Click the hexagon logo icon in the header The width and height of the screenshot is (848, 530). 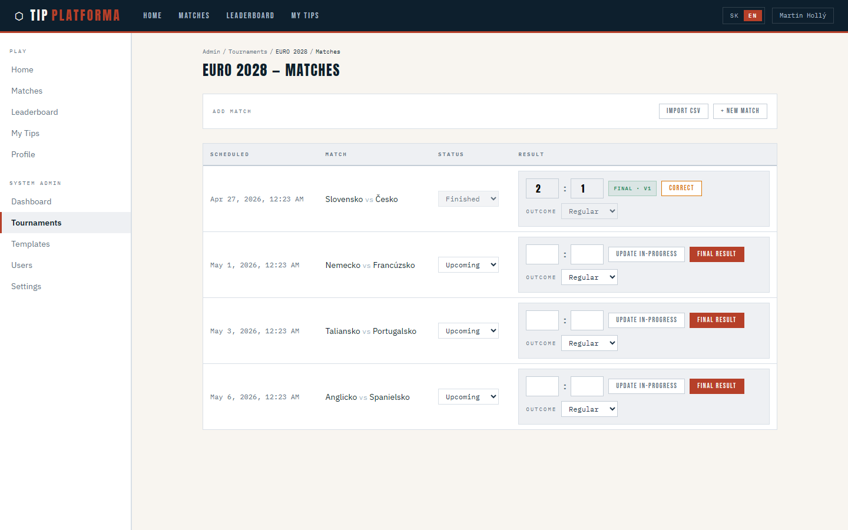pos(19,15)
